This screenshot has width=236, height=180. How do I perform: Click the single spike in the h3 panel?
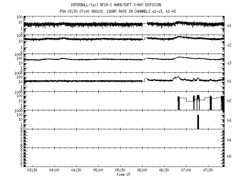coord(198,122)
